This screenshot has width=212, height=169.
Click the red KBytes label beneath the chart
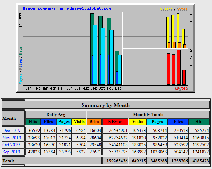click(x=181, y=89)
